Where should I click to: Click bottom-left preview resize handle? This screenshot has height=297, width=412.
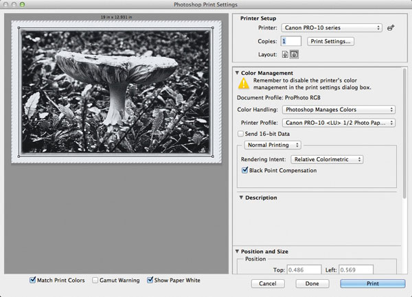(19, 156)
